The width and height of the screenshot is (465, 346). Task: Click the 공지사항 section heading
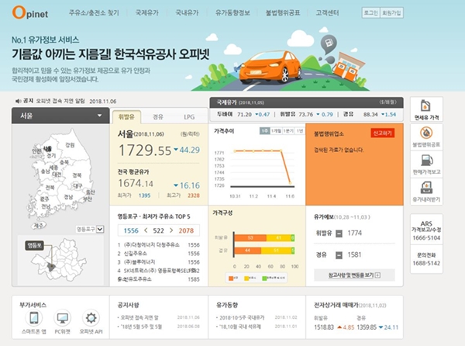click(x=128, y=305)
